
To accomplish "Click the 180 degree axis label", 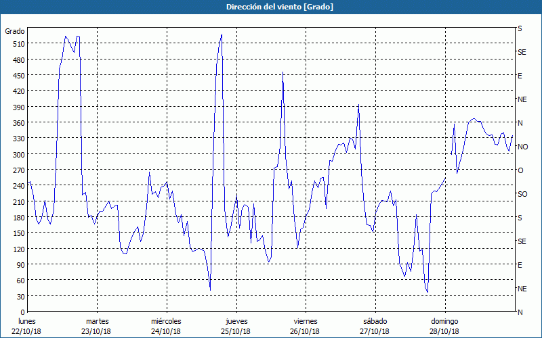I will (x=18, y=218).
